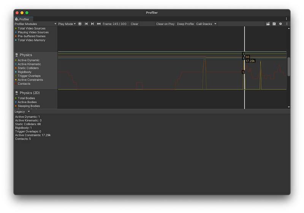Viewport: 304px width, 213px height.
Task: Open the Call Stacks dropdown
Action: click(206, 24)
